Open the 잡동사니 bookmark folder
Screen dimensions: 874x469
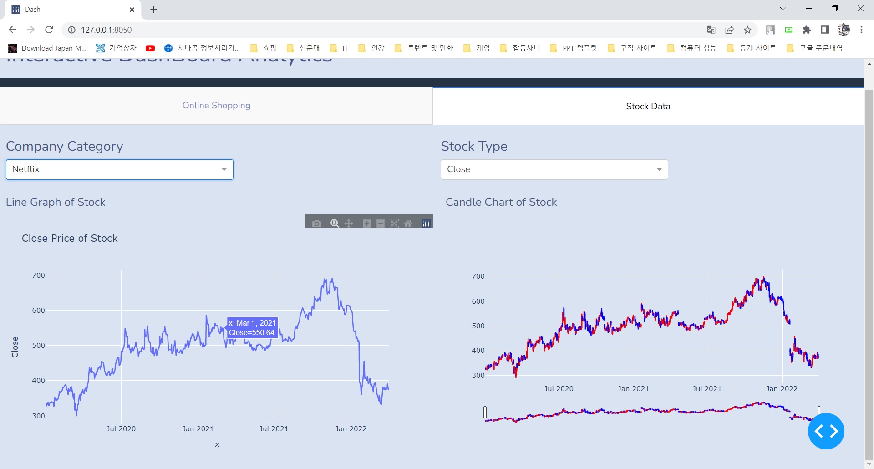click(x=520, y=48)
